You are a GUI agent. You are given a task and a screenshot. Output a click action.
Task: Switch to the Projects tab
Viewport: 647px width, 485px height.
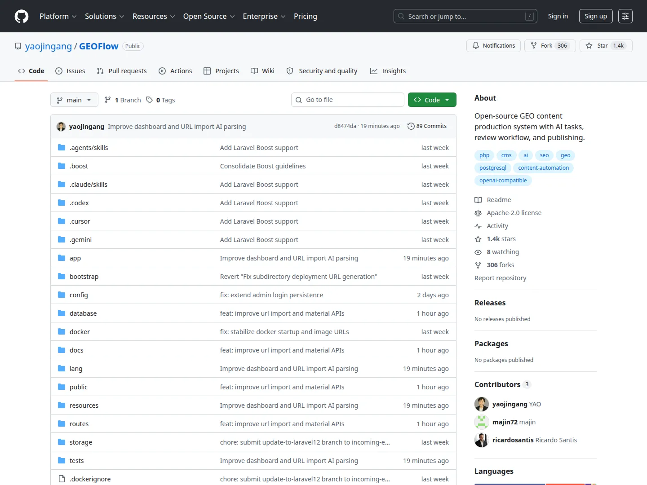tap(221, 71)
